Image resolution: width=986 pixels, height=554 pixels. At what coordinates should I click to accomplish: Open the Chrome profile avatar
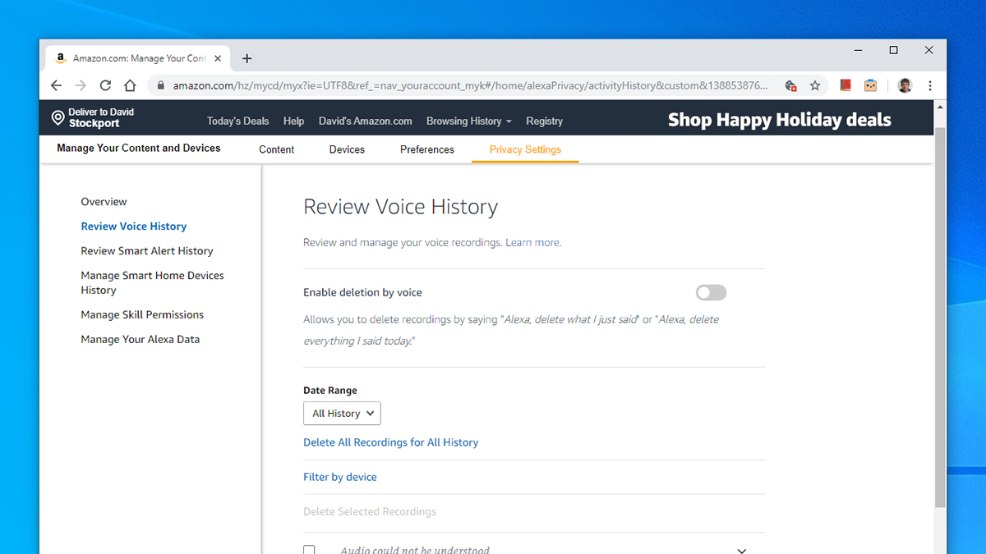(905, 85)
